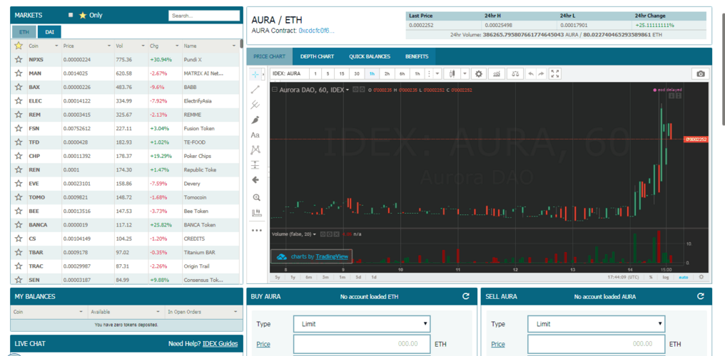Open the Price column filter dropdown in Markets
The image size is (725, 356).
(109, 46)
